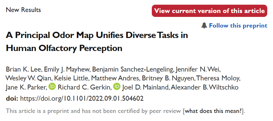The height and width of the screenshot is (121, 273).
Task: Open the doi.org article link
Action: [82, 98]
